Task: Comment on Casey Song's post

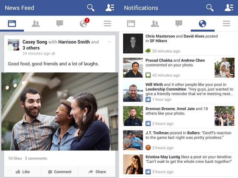Action: point(59,172)
